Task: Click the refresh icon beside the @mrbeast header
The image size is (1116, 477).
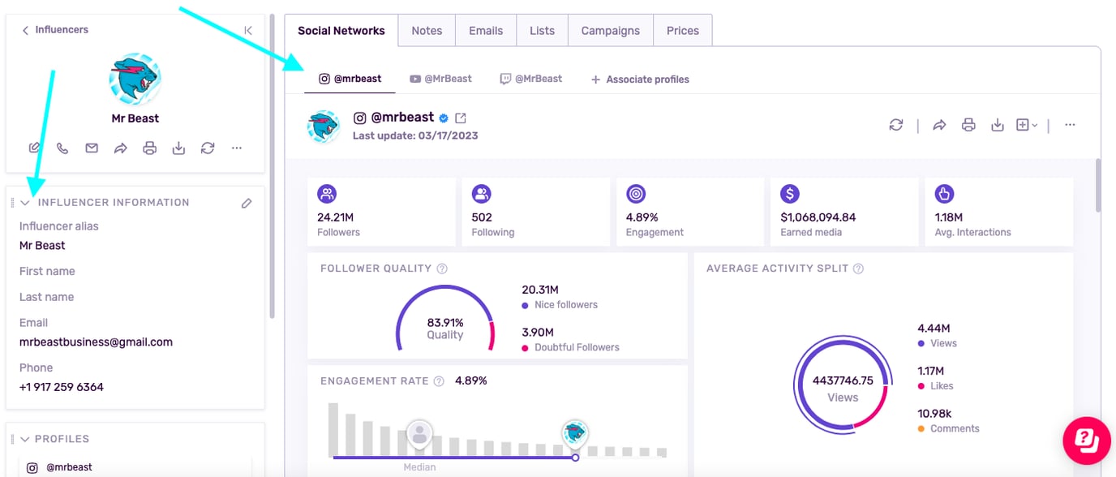Action: point(895,125)
